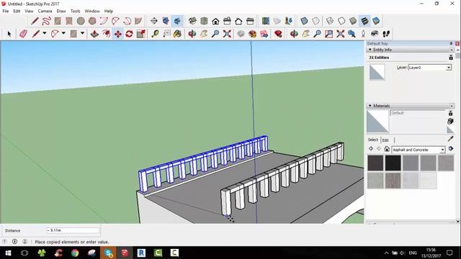Image resolution: width=461 pixels, height=259 pixels.
Task: Open the Layer dropdown showing Layer0
Action: [430, 68]
